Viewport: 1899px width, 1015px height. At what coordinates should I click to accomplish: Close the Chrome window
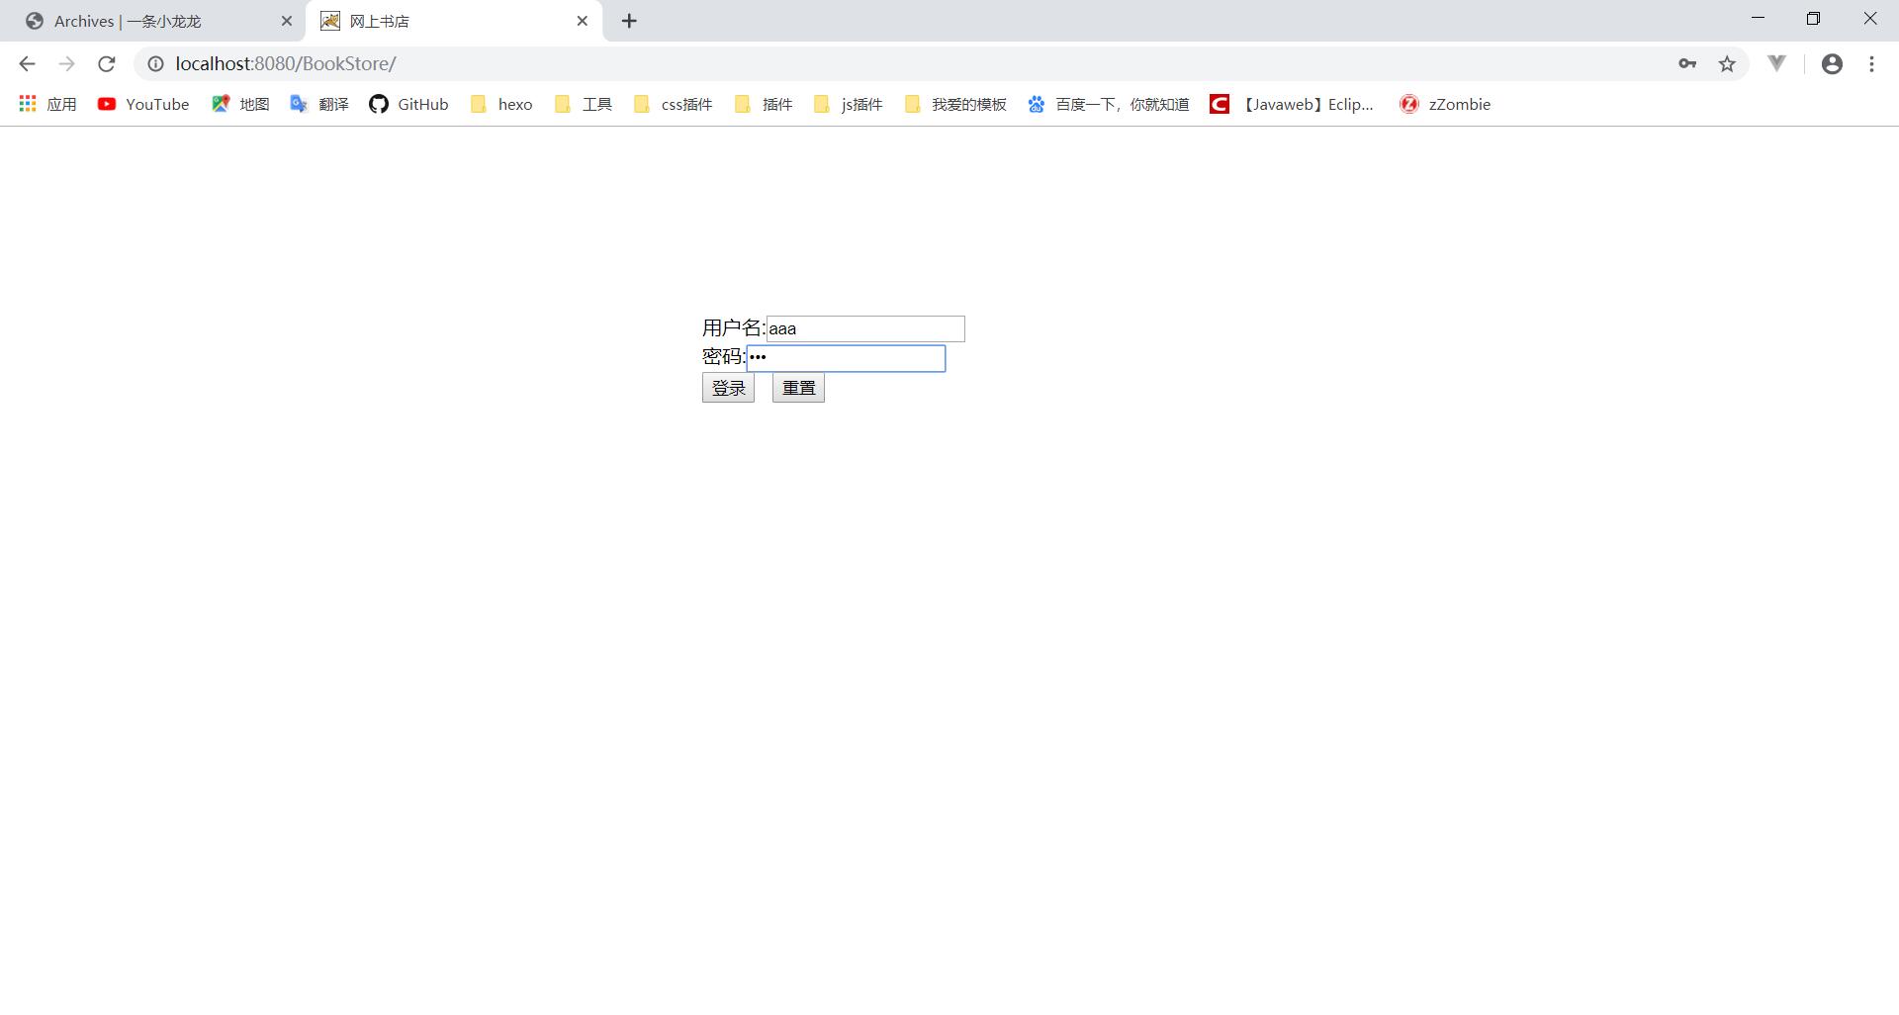[x=1869, y=19]
